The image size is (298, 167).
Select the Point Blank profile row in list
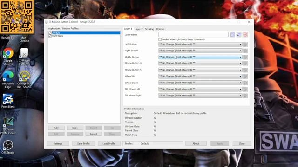(x=84, y=36)
